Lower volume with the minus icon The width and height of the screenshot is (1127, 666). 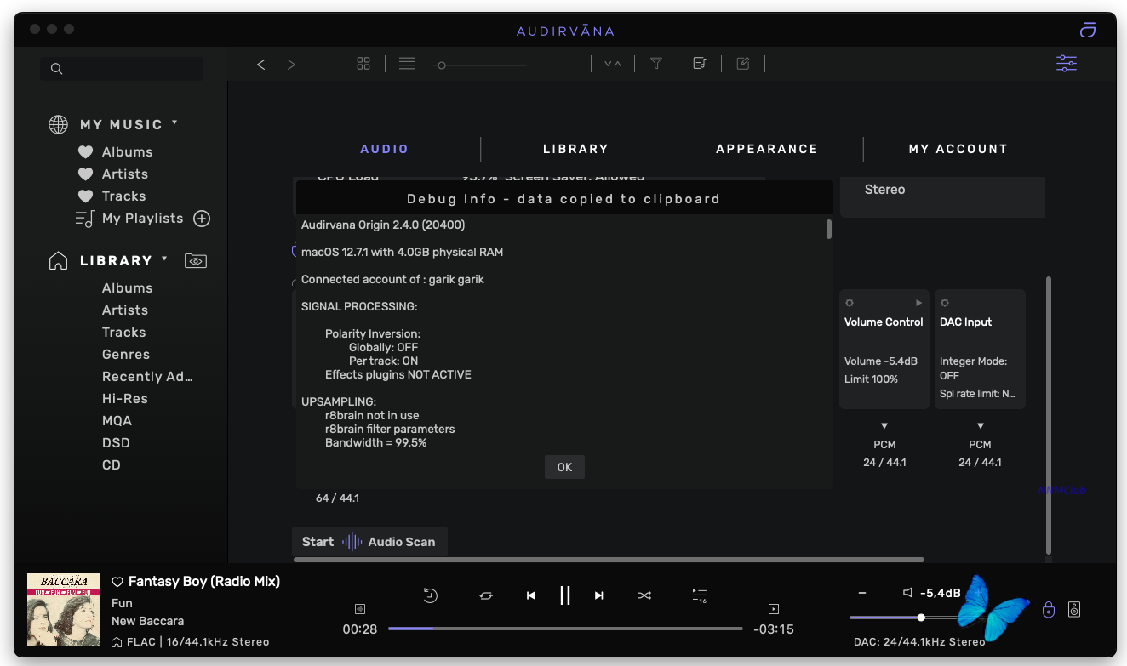(862, 593)
